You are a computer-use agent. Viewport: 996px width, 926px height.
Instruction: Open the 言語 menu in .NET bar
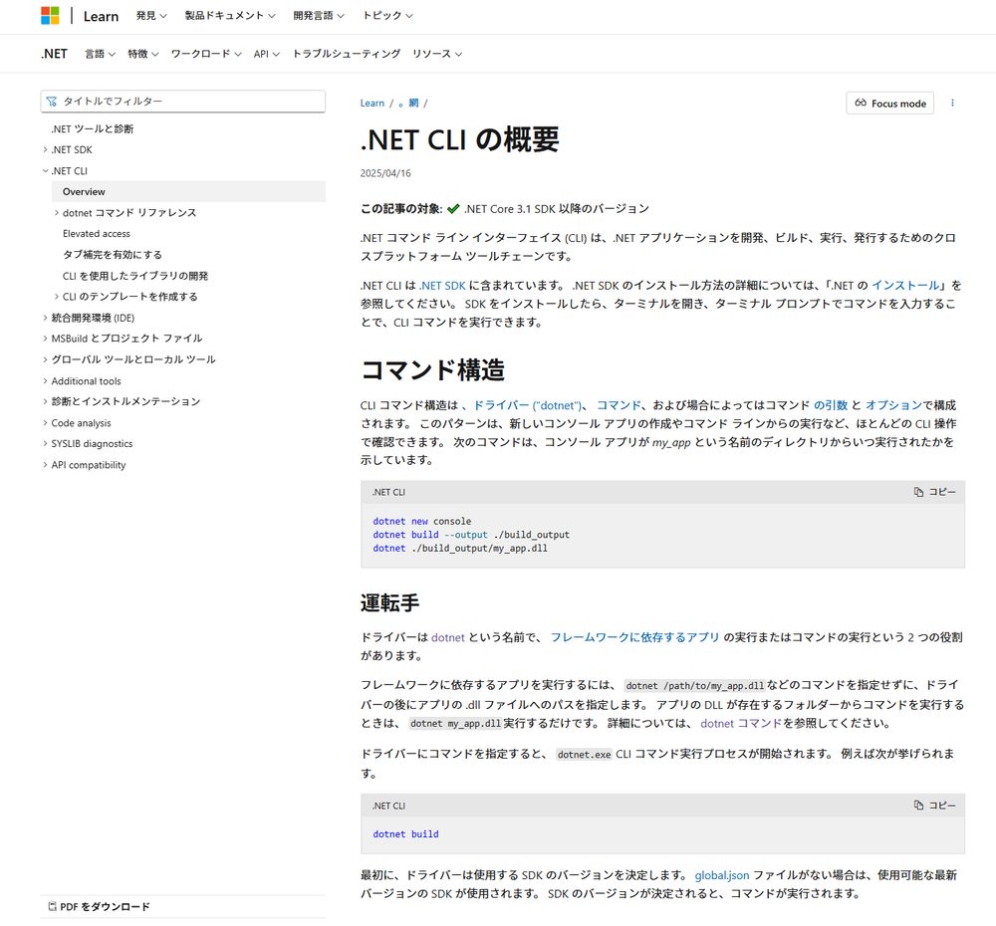pos(100,54)
